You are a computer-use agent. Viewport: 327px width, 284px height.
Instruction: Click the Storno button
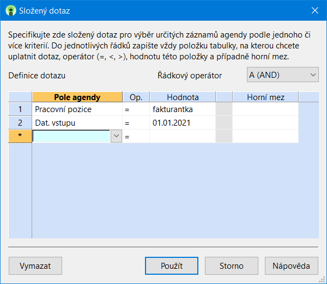[x=232, y=266]
